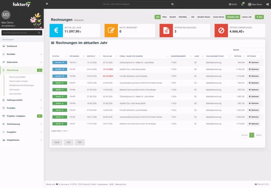The width and height of the screenshot is (271, 188).
Task: Click the Erstellt column sort icon
Action: pyautogui.click(x=100, y=56)
